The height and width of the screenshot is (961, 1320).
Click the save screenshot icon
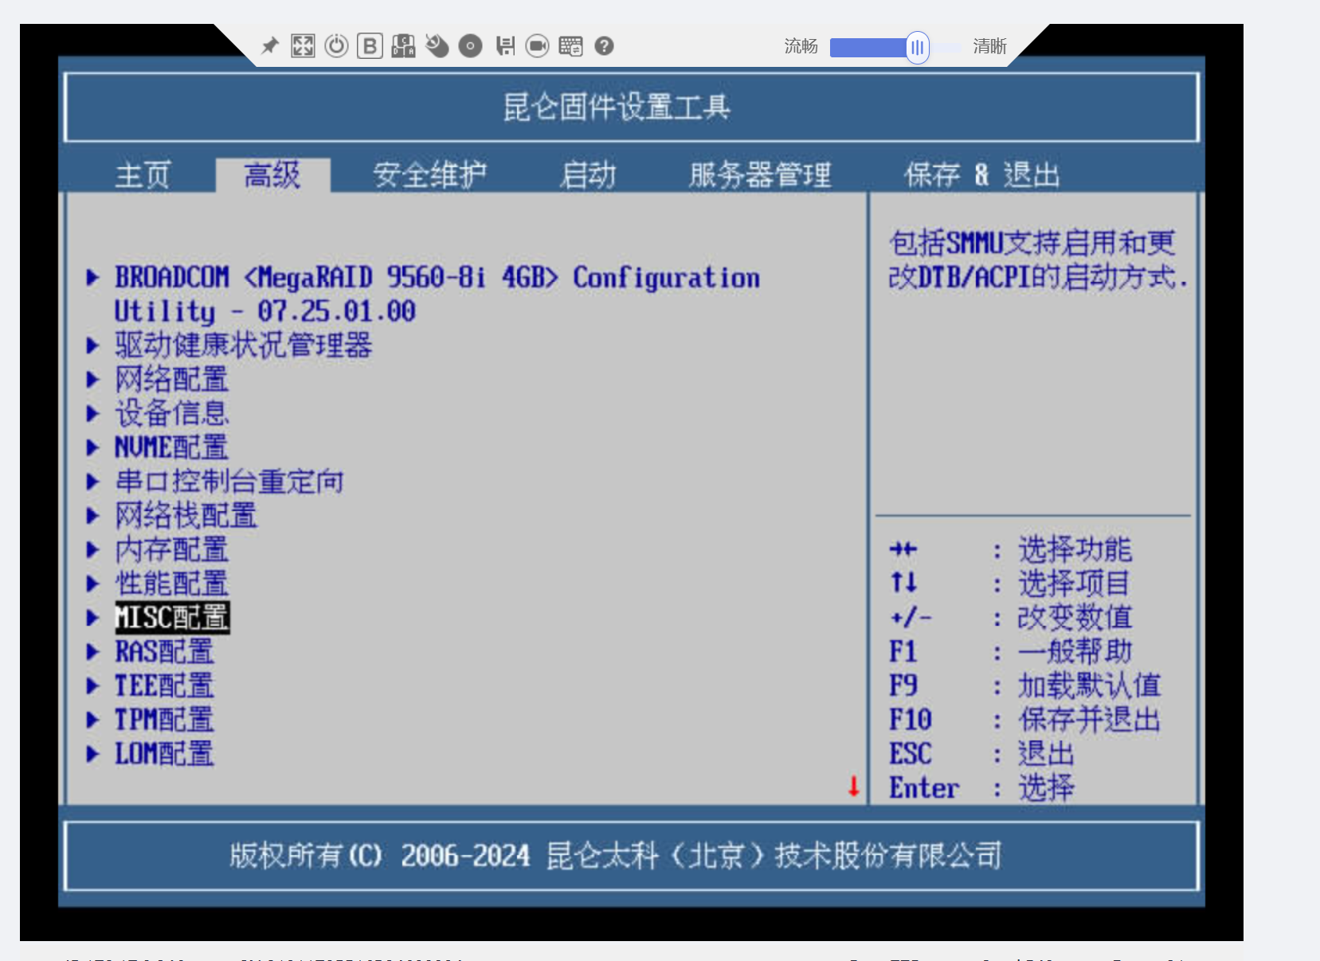pos(505,46)
